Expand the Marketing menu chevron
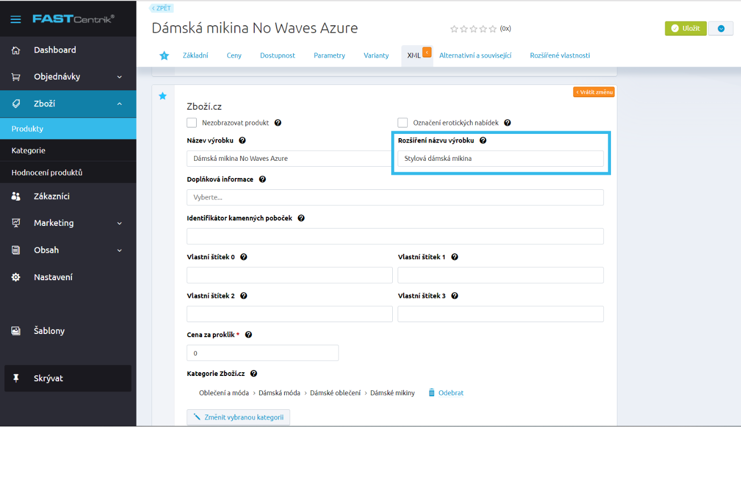 (x=119, y=223)
